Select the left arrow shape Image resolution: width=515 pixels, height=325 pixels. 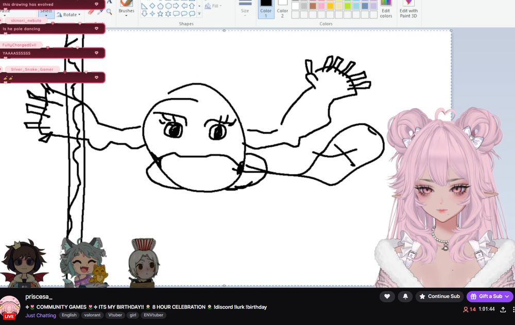click(x=184, y=6)
